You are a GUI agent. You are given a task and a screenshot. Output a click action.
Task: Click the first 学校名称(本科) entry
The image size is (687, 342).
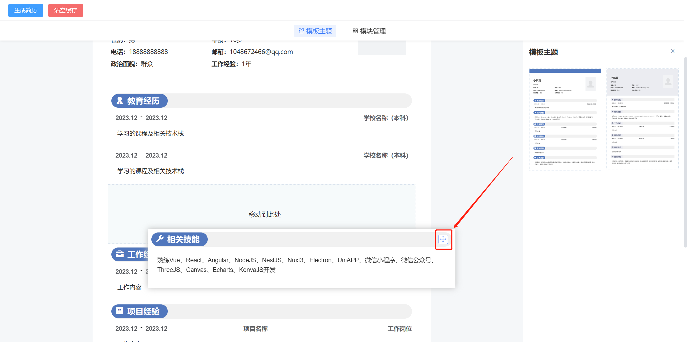click(386, 118)
